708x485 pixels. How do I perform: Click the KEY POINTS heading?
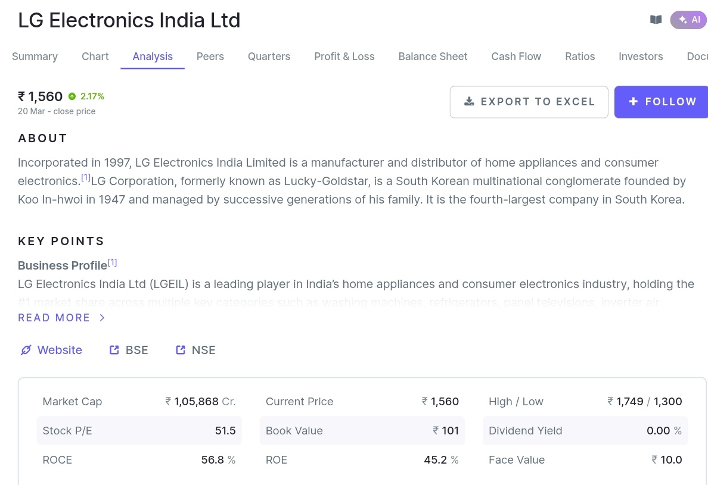[x=61, y=241]
